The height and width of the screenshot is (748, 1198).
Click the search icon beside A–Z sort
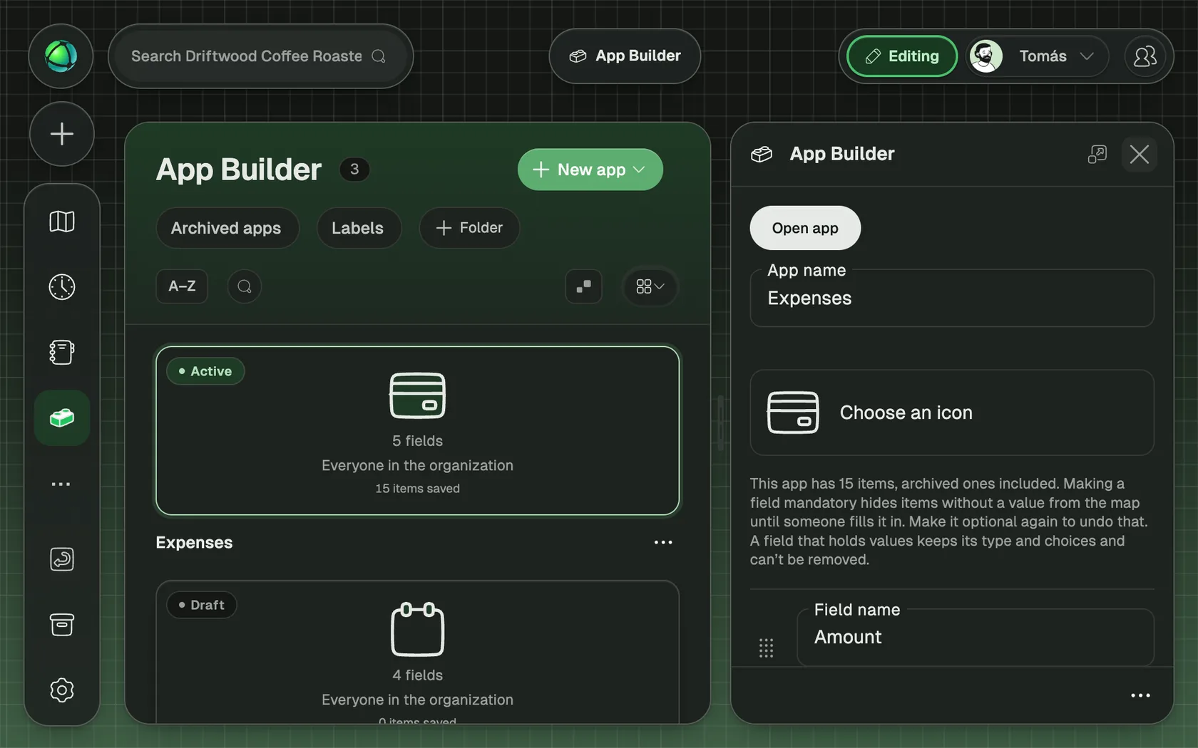[x=245, y=286]
